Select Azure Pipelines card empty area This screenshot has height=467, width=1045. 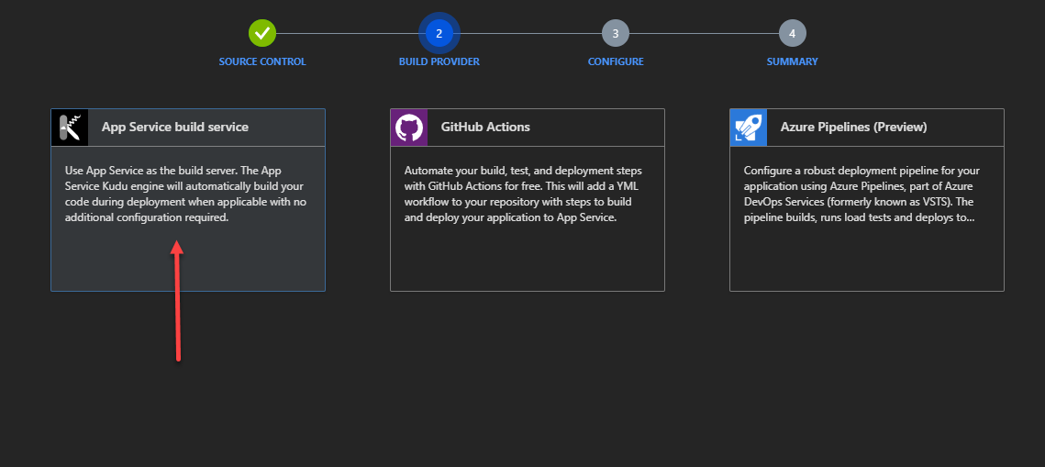tap(866, 261)
